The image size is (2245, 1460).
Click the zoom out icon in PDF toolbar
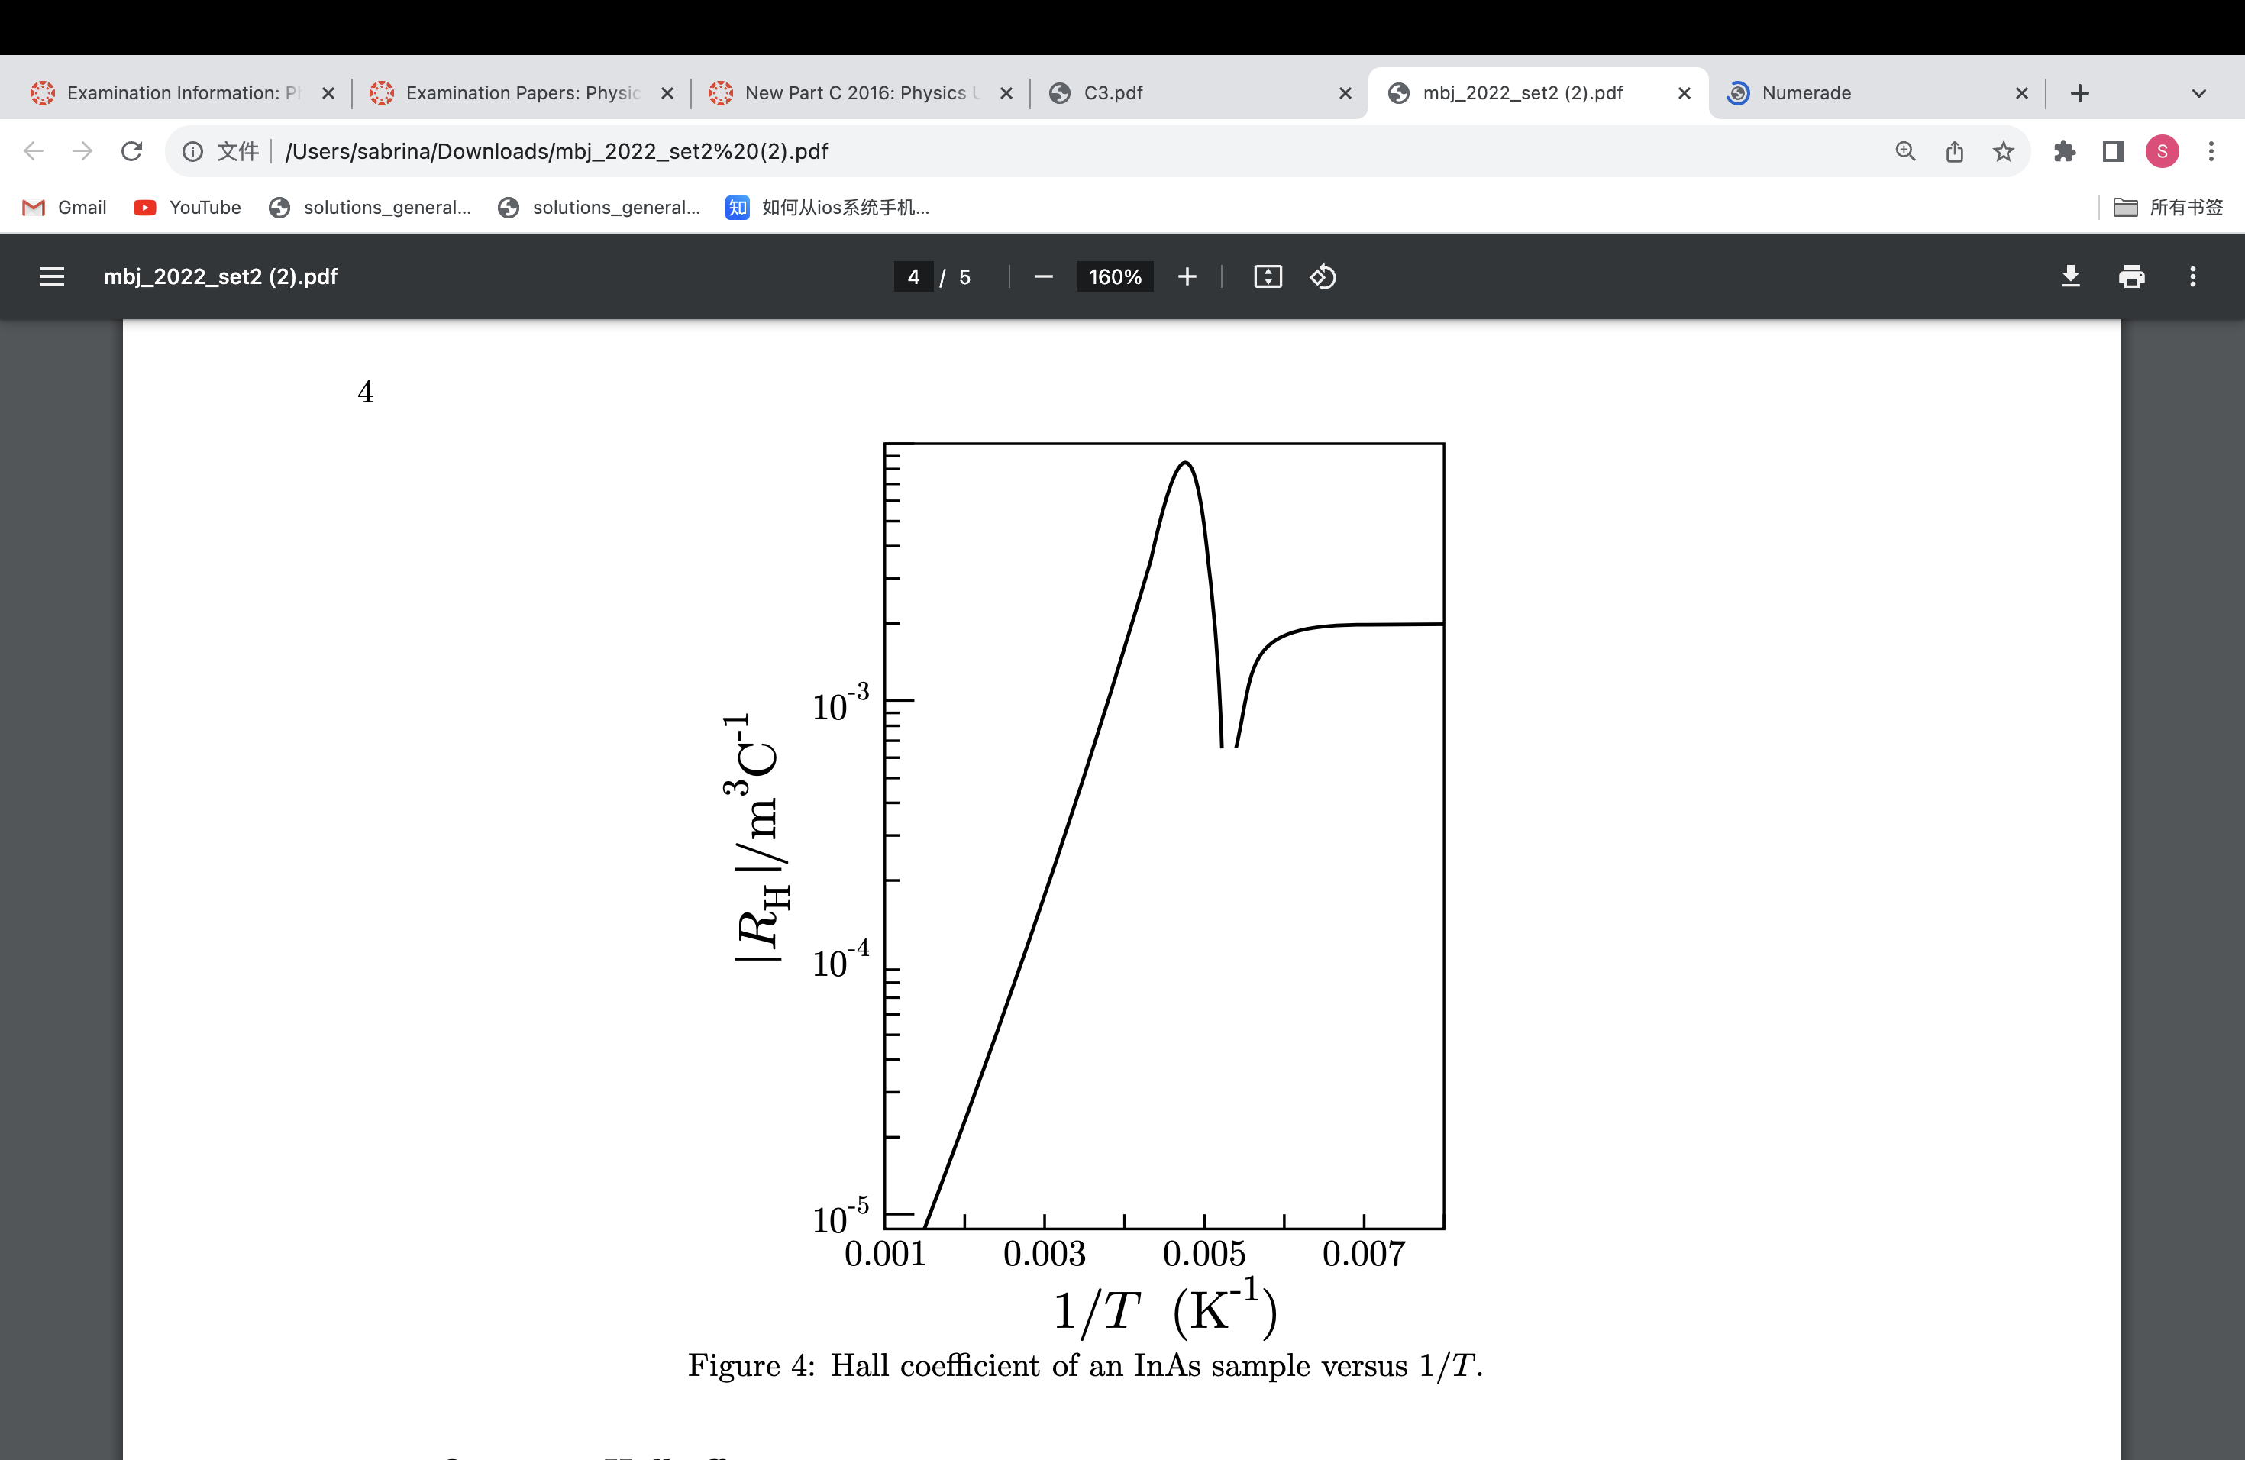coord(1043,276)
